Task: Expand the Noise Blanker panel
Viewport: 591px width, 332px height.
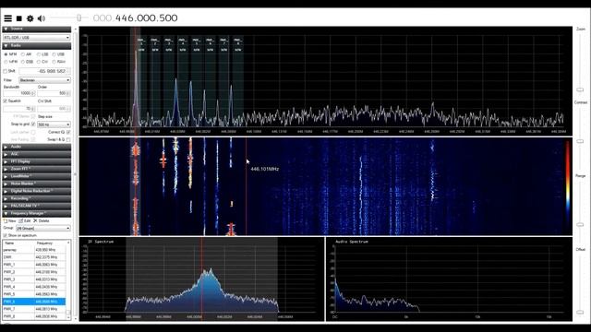Action: pyautogui.click(x=37, y=184)
